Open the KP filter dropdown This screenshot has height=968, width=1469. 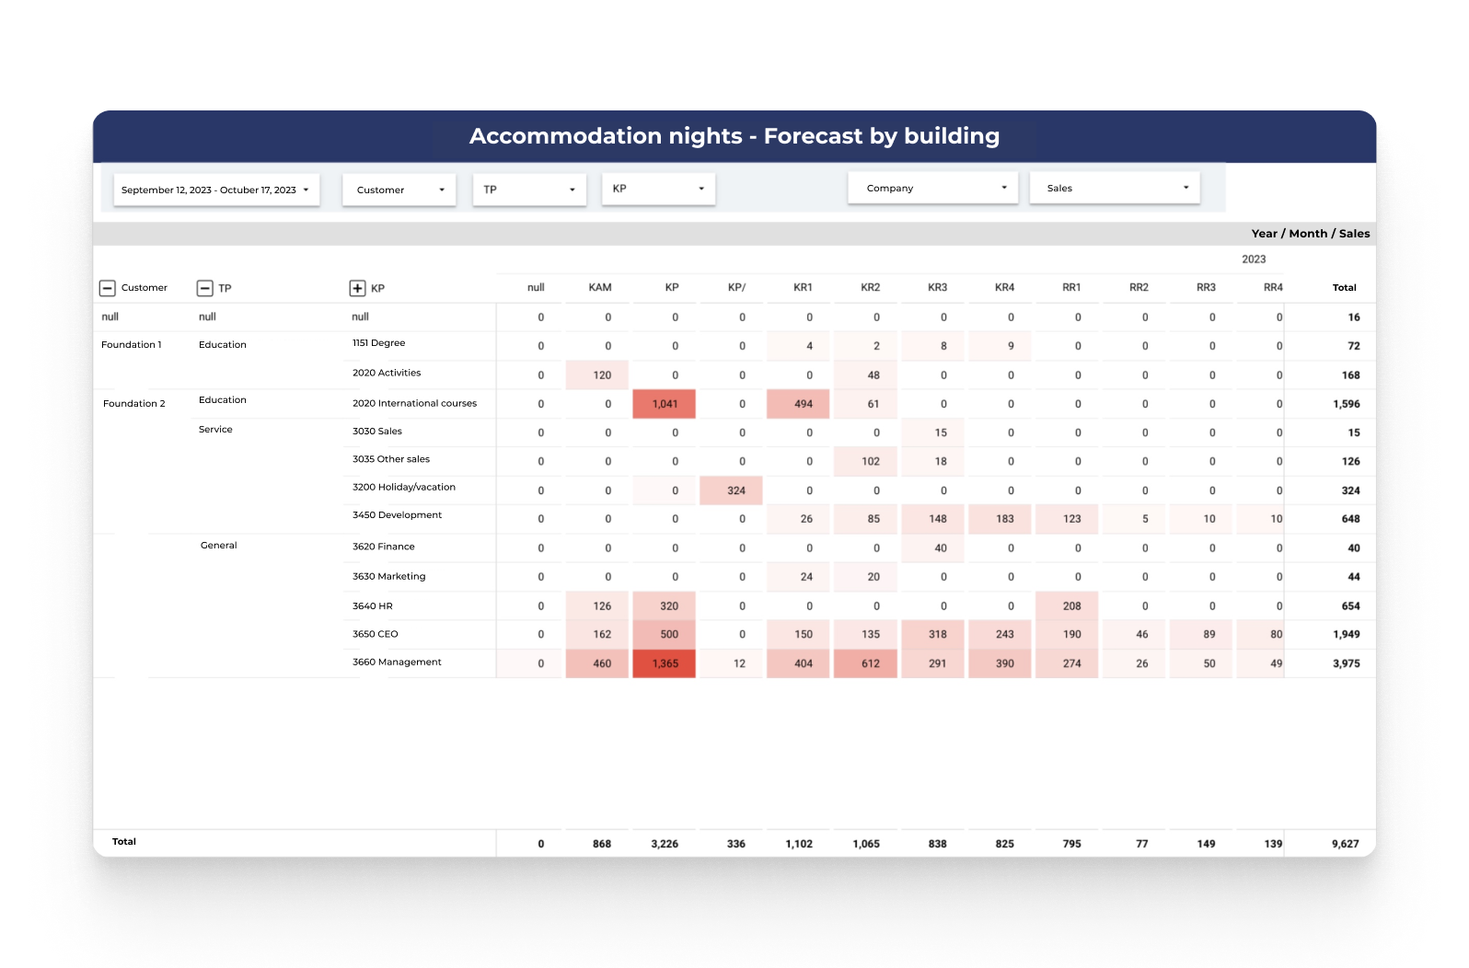point(658,189)
